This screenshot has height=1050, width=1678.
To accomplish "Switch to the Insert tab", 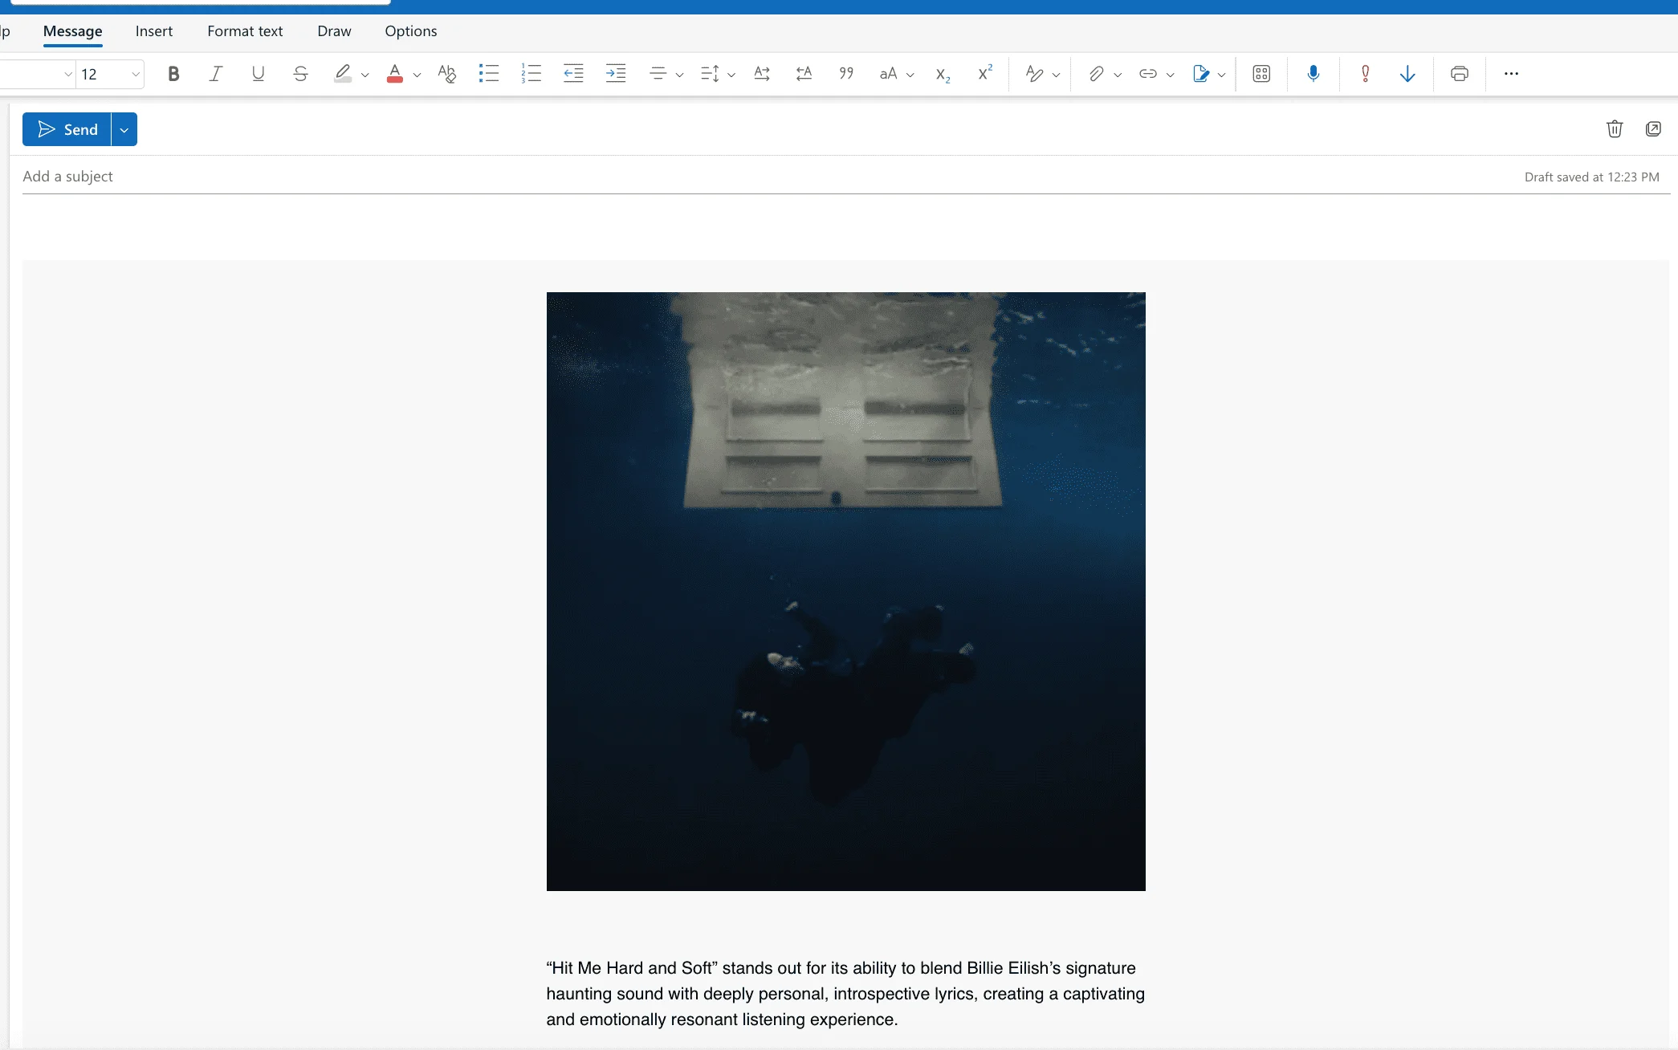I will [x=154, y=31].
